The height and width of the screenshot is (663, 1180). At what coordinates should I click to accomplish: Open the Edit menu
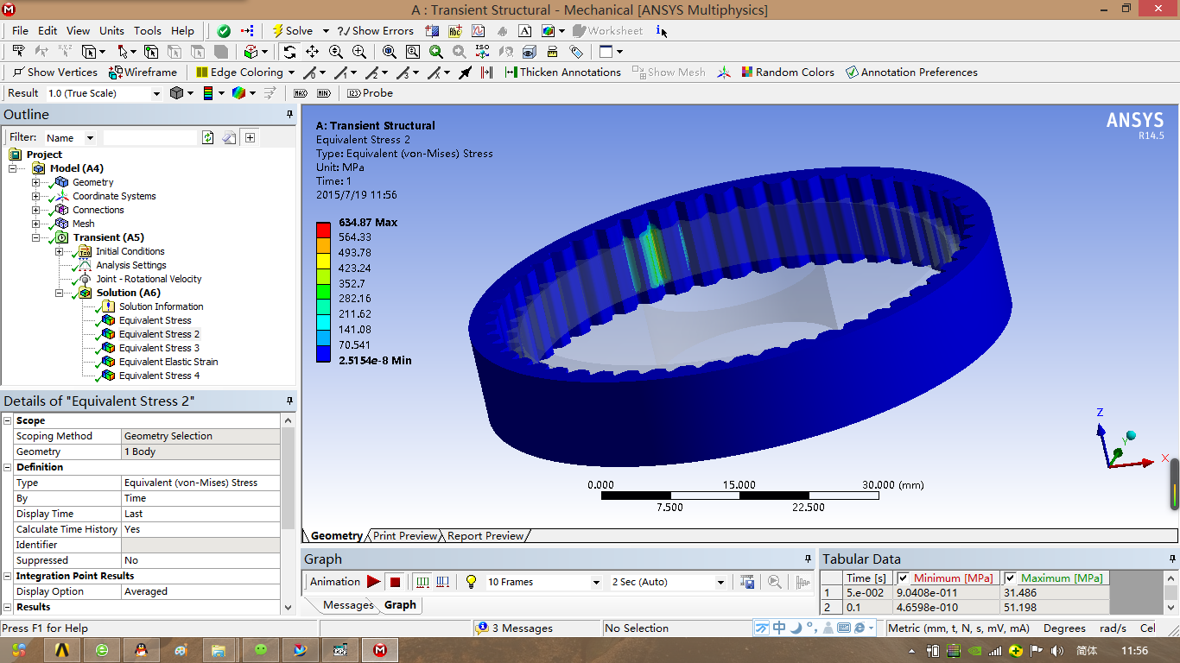pos(48,30)
